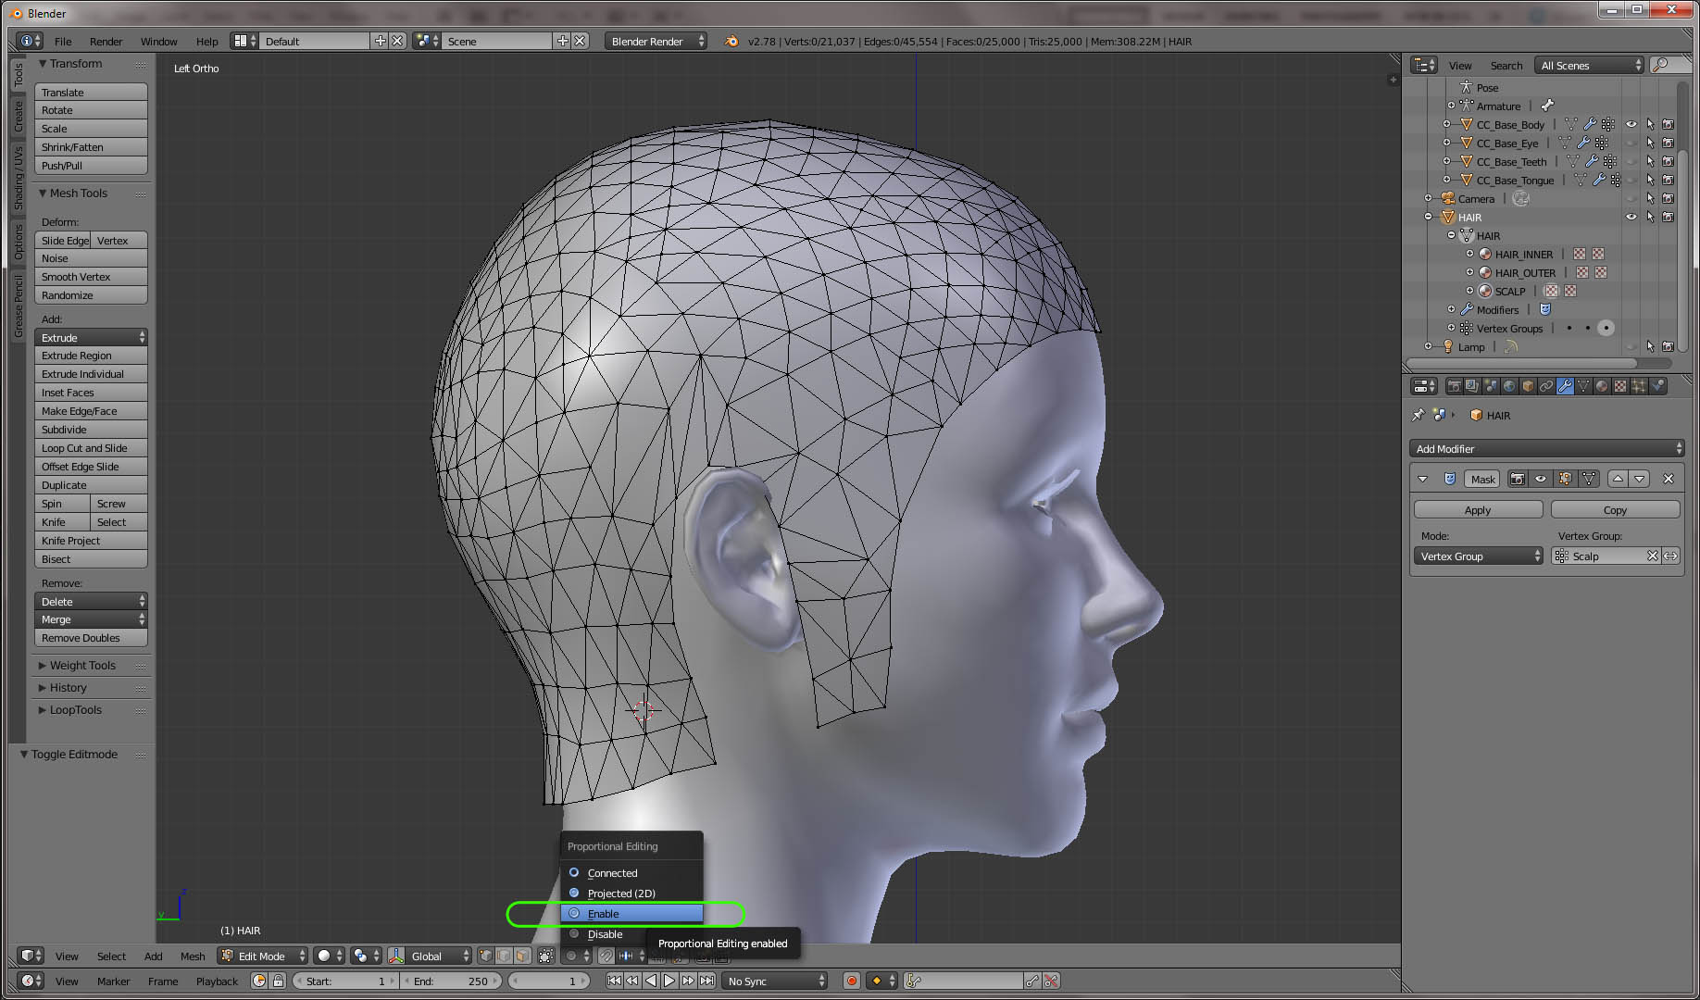Move Mask modifier up with up arrow

click(x=1618, y=479)
